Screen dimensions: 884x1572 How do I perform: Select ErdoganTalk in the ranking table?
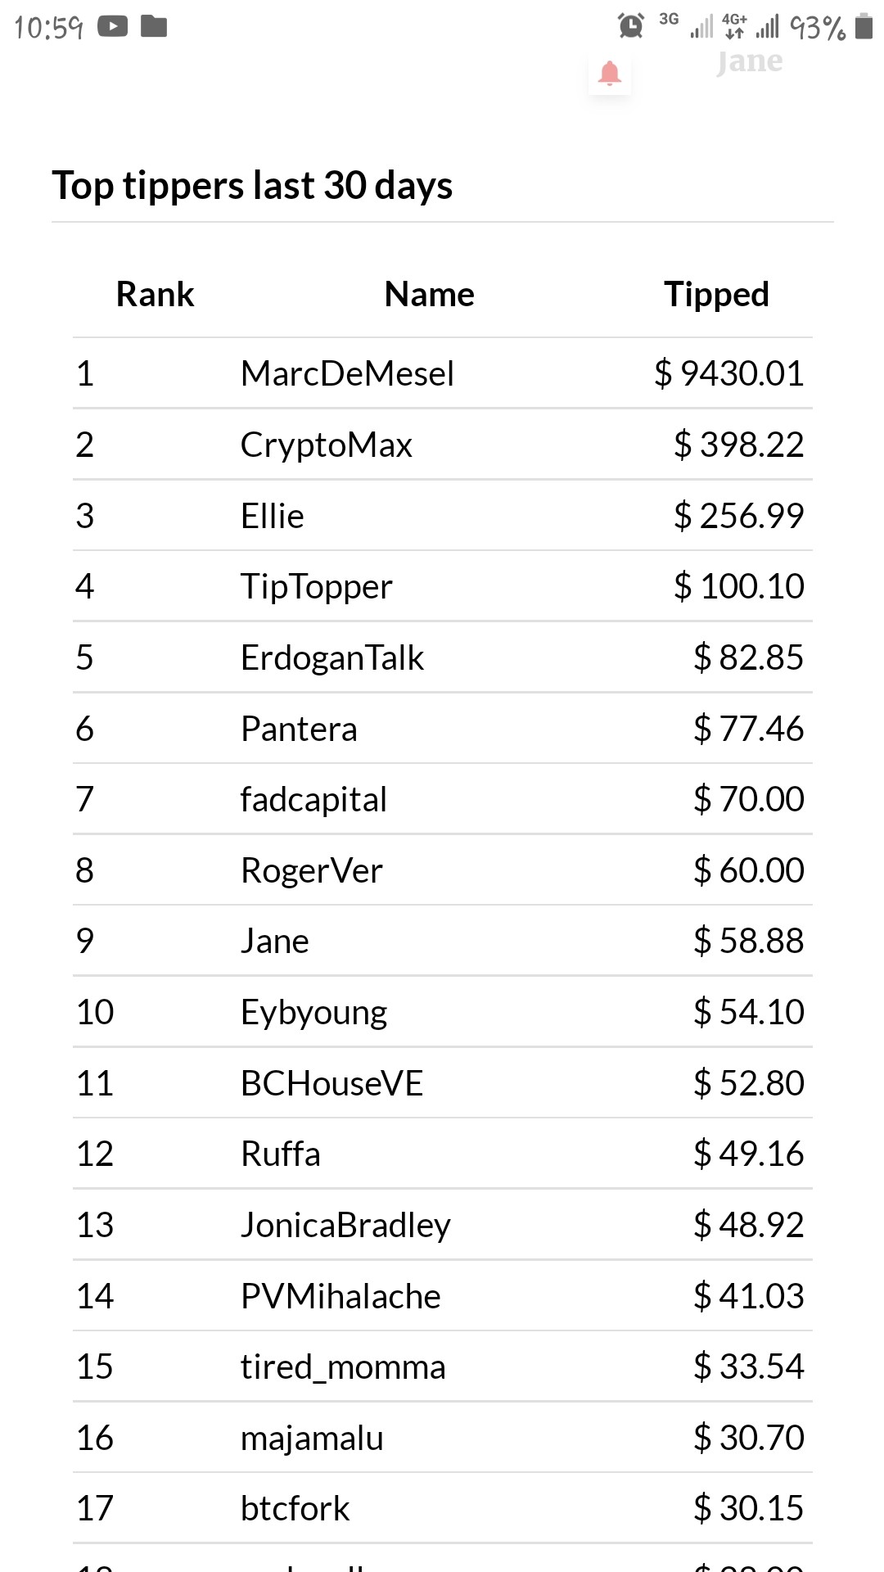(x=332, y=658)
